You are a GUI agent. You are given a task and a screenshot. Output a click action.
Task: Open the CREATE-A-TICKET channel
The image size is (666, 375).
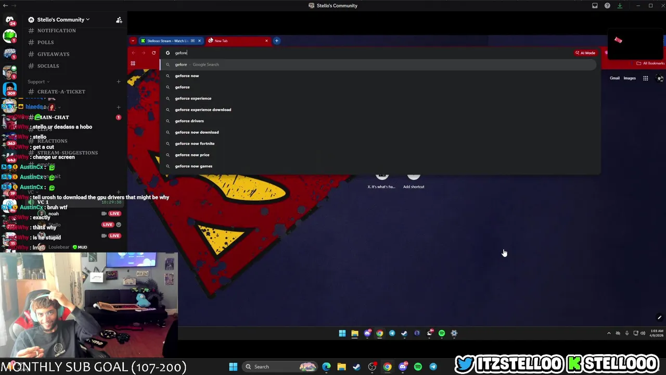click(x=61, y=92)
